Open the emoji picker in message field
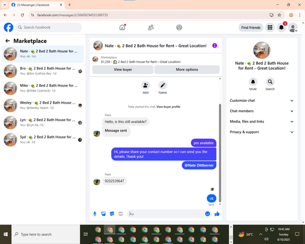This screenshot has height=244, width=305. pos(207,213)
